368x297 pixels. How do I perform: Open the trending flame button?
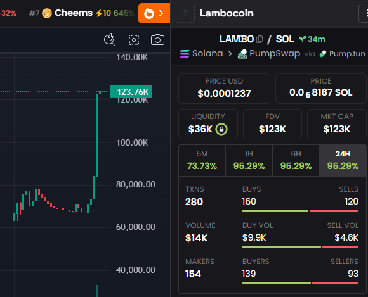154,13
